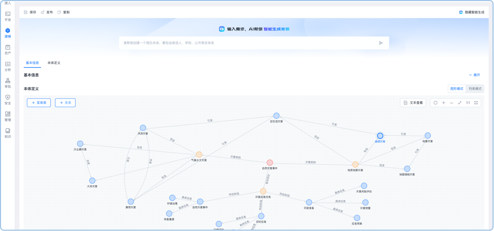
Task: Click the 智能生成本体 highlighted text
Action: 276,29
